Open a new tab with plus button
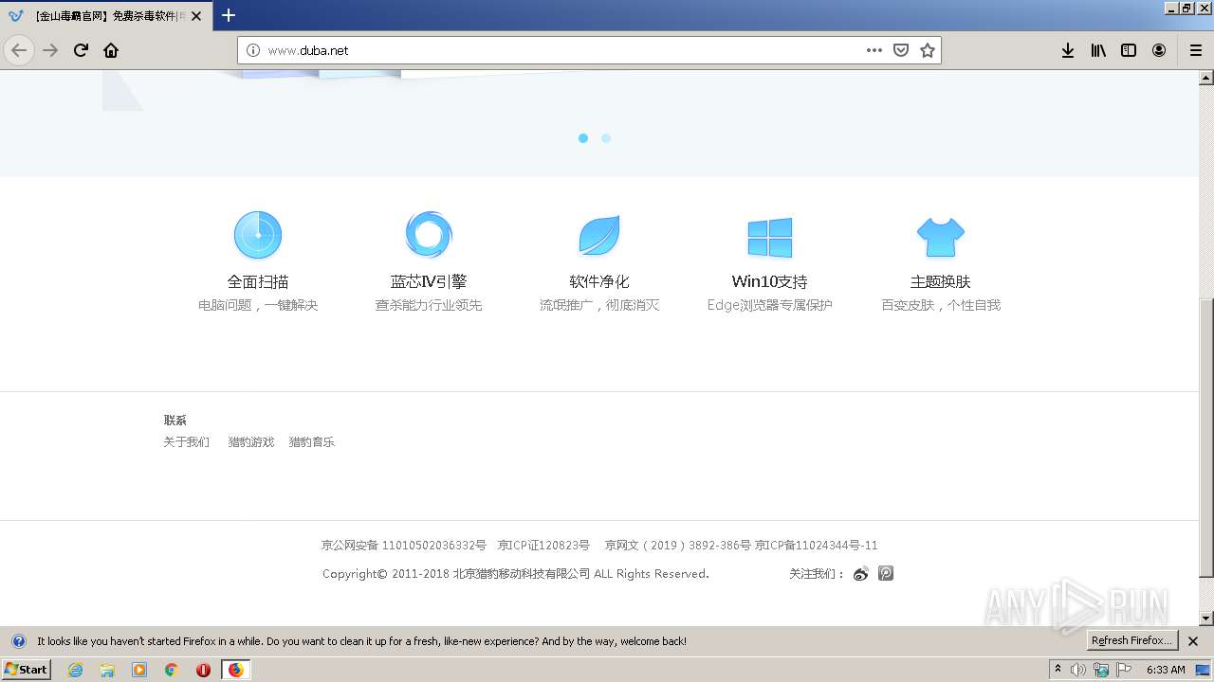Image resolution: width=1214 pixels, height=682 pixels. click(x=229, y=15)
